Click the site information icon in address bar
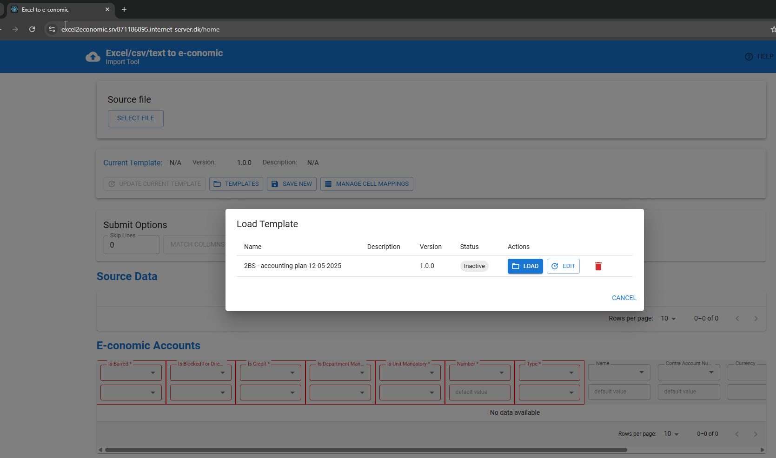 52,29
